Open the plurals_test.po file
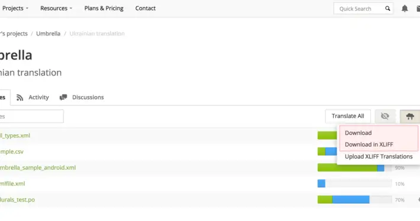The height and width of the screenshot is (221, 420). [x=17, y=200]
